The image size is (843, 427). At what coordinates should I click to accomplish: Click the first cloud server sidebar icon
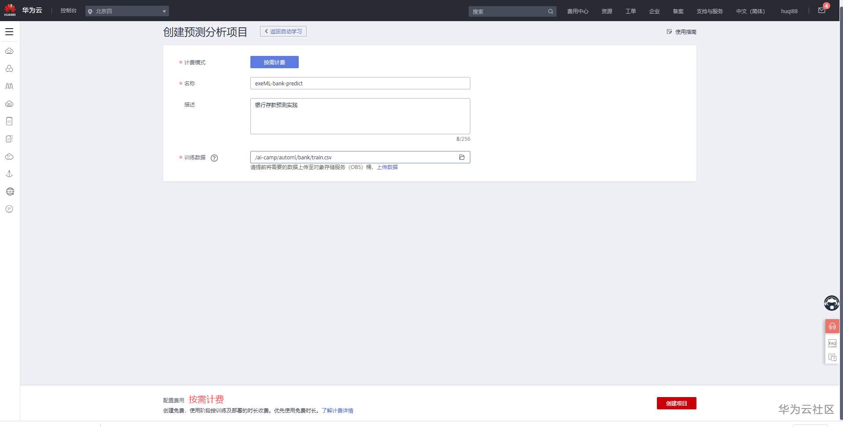9,51
